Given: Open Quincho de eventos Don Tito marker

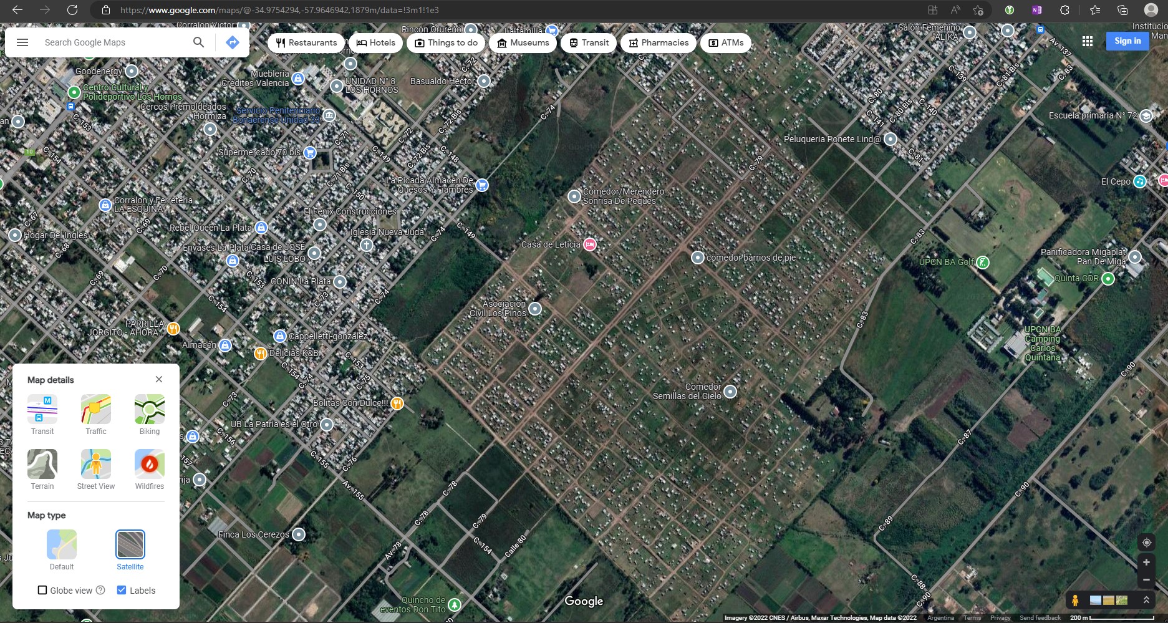Looking at the screenshot, I should tap(455, 605).
